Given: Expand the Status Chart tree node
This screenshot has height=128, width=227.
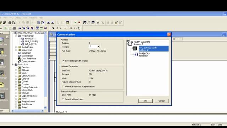Looking at the screenshot, I should coord(16,50).
